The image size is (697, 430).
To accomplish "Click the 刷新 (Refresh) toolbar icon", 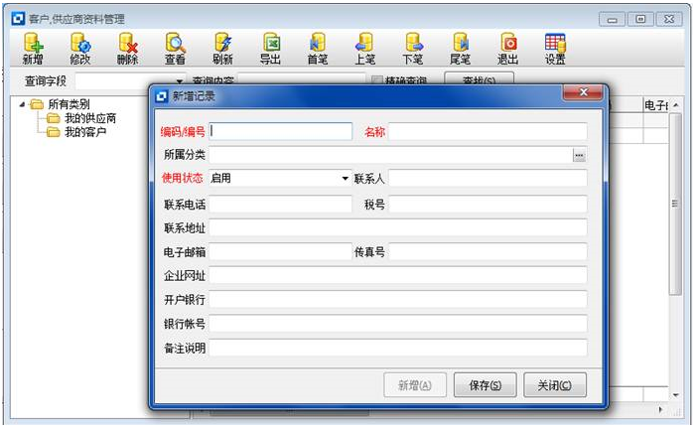I will [222, 48].
